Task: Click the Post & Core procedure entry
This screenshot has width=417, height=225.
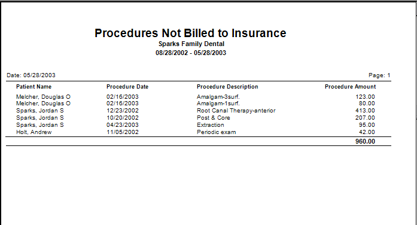Action: coord(214,118)
